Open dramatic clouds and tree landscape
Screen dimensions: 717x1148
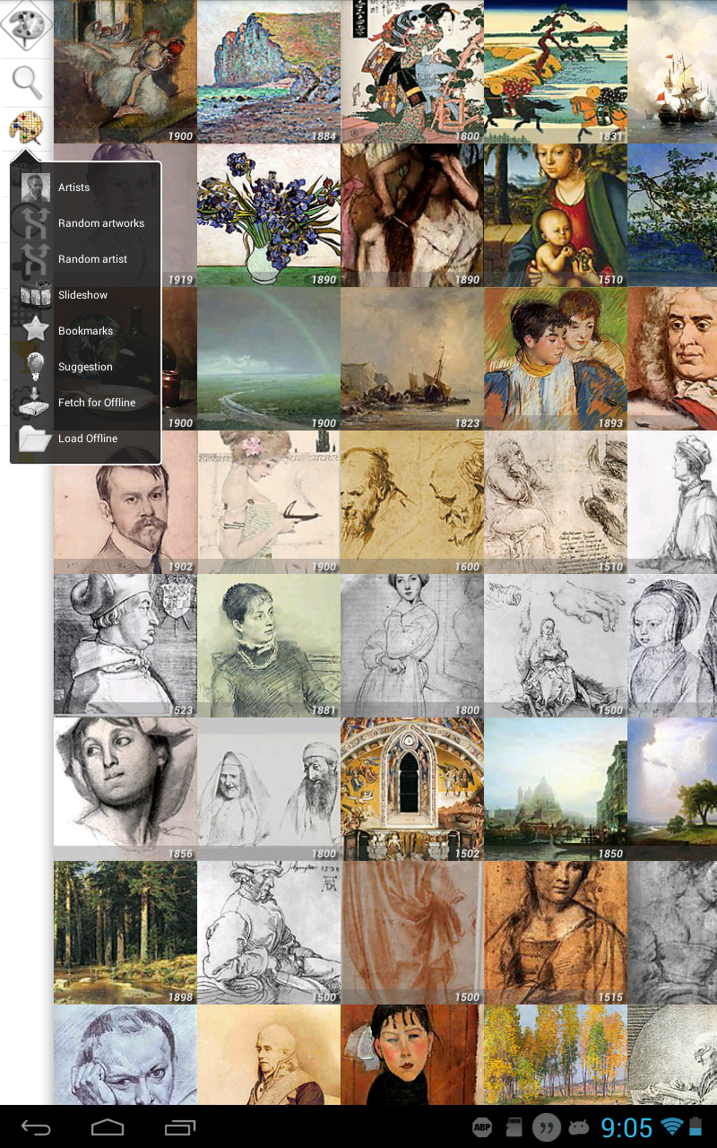672,789
